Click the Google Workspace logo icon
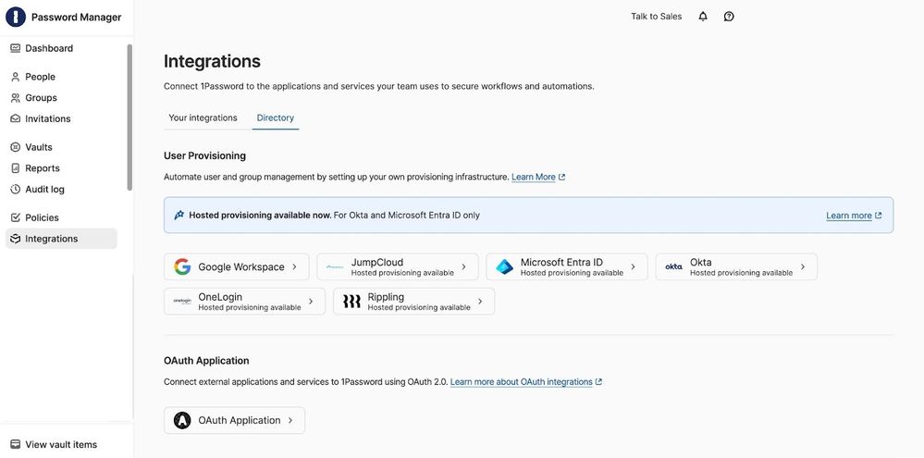This screenshot has width=924, height=458. pyautogui.click(x=182, y=267)
